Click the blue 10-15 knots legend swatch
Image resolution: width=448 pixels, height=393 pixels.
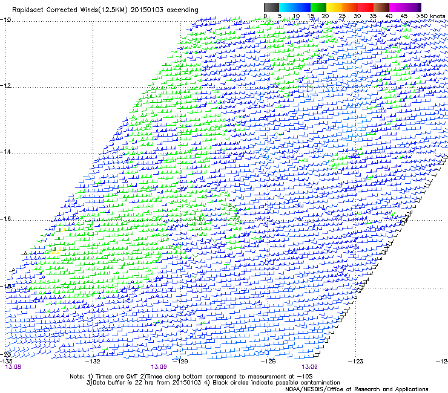[x=303, y=7]
